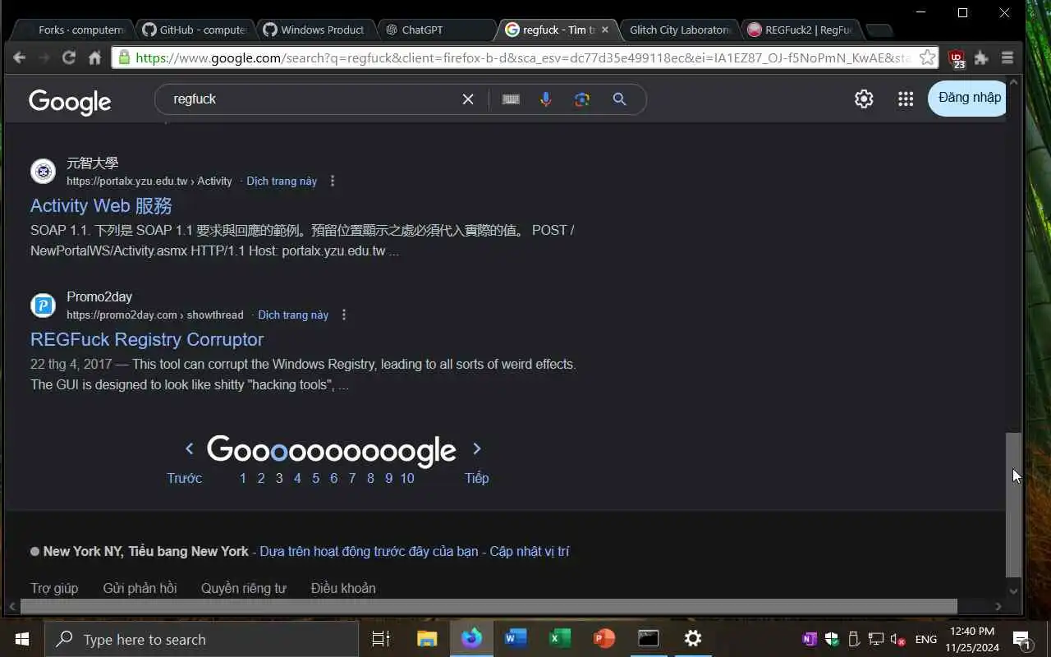Screen dimensions: 1051x657
Task: Click the browser address bar URL
Action: (x=523, y=57)
